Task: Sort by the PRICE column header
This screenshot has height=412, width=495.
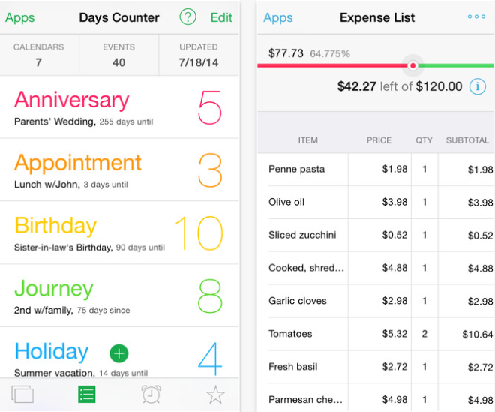Action: [x=379, y=140]
